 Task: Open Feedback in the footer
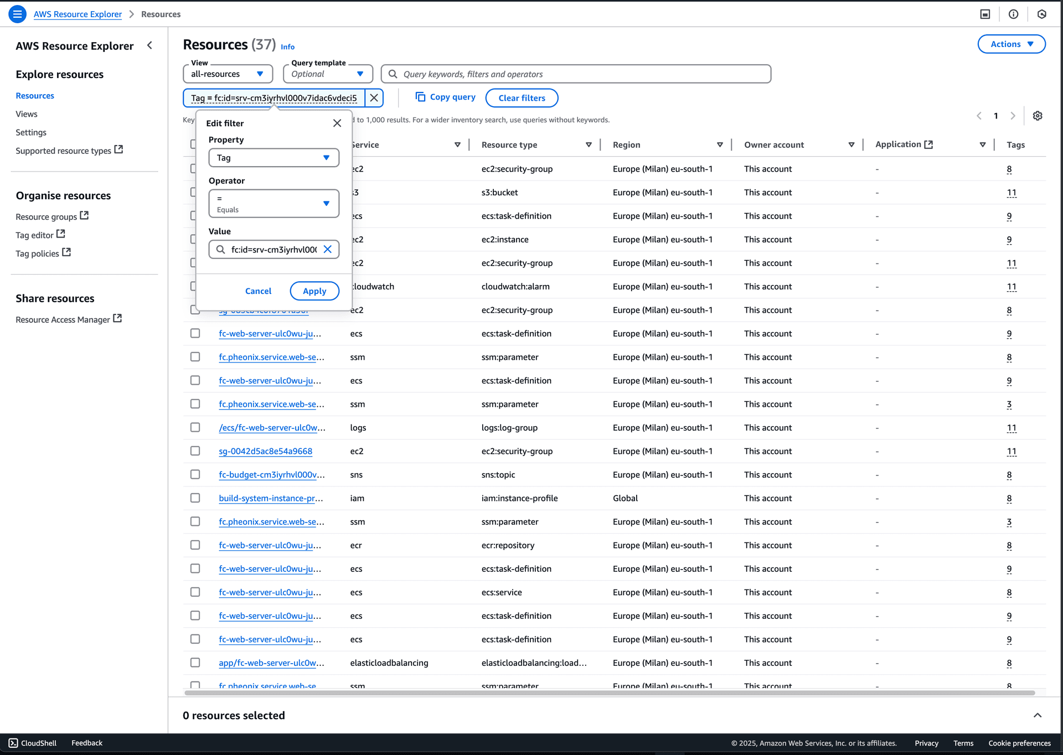(x=87, y=743)
